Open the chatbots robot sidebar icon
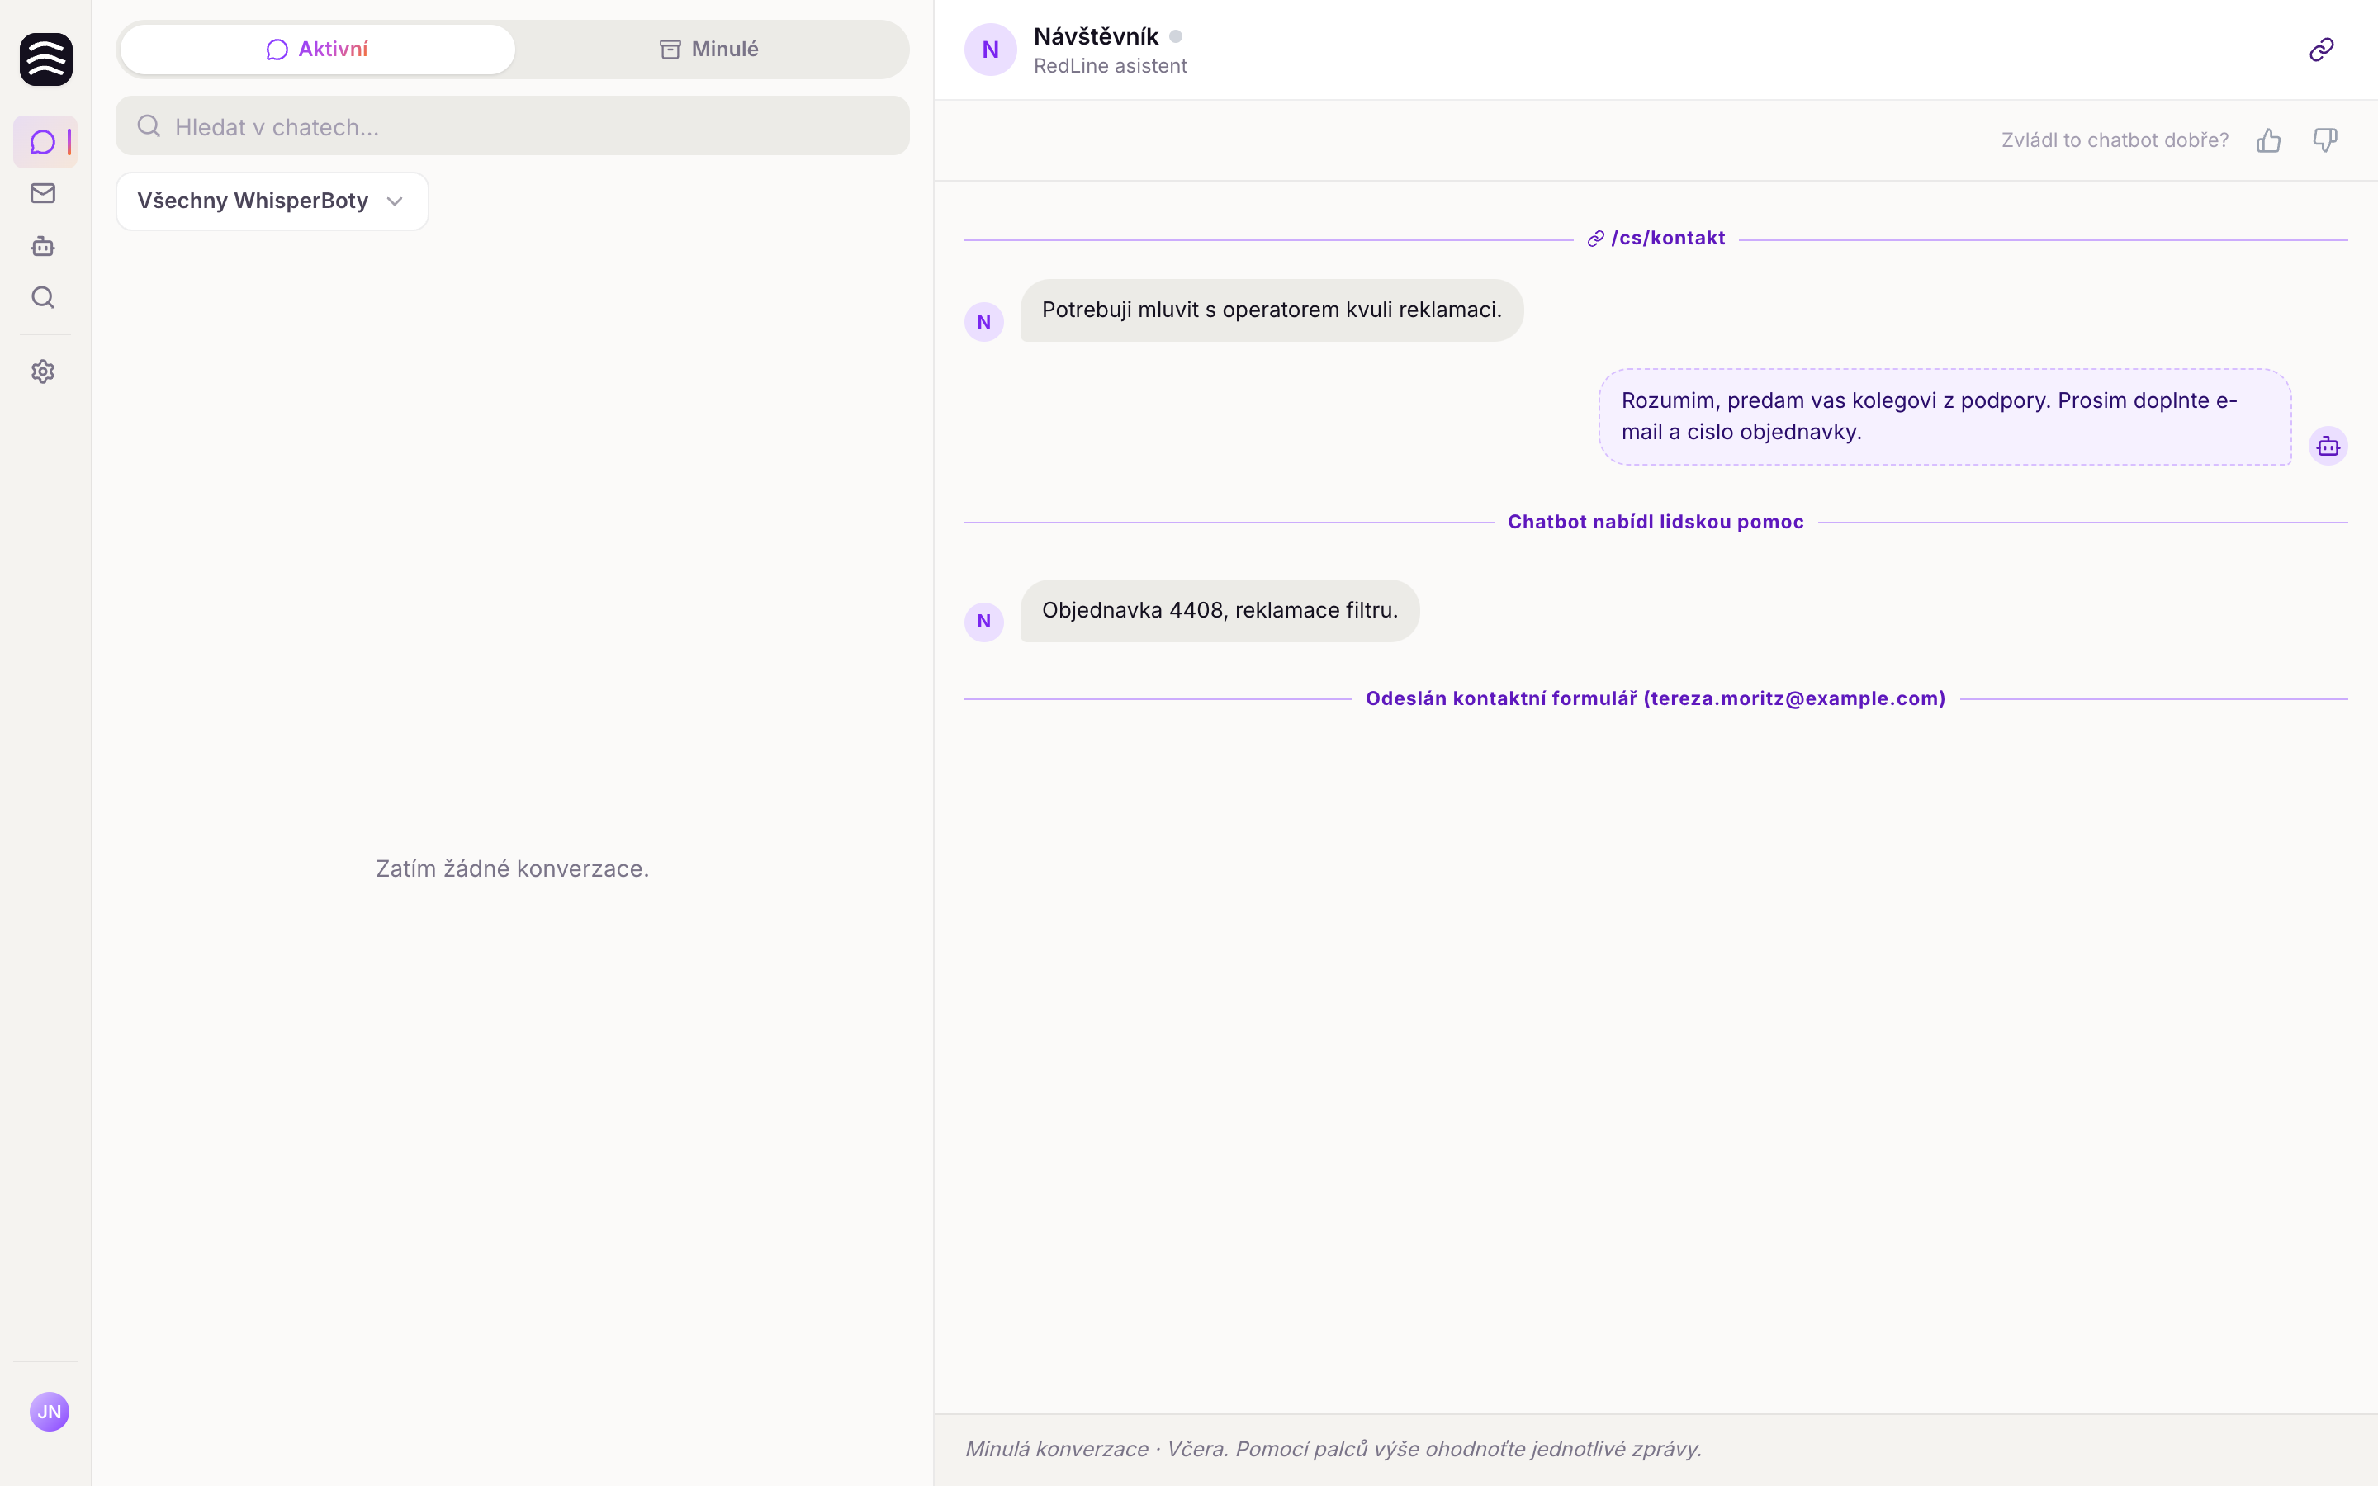The image size is (2378, 1486). [43, 246]
